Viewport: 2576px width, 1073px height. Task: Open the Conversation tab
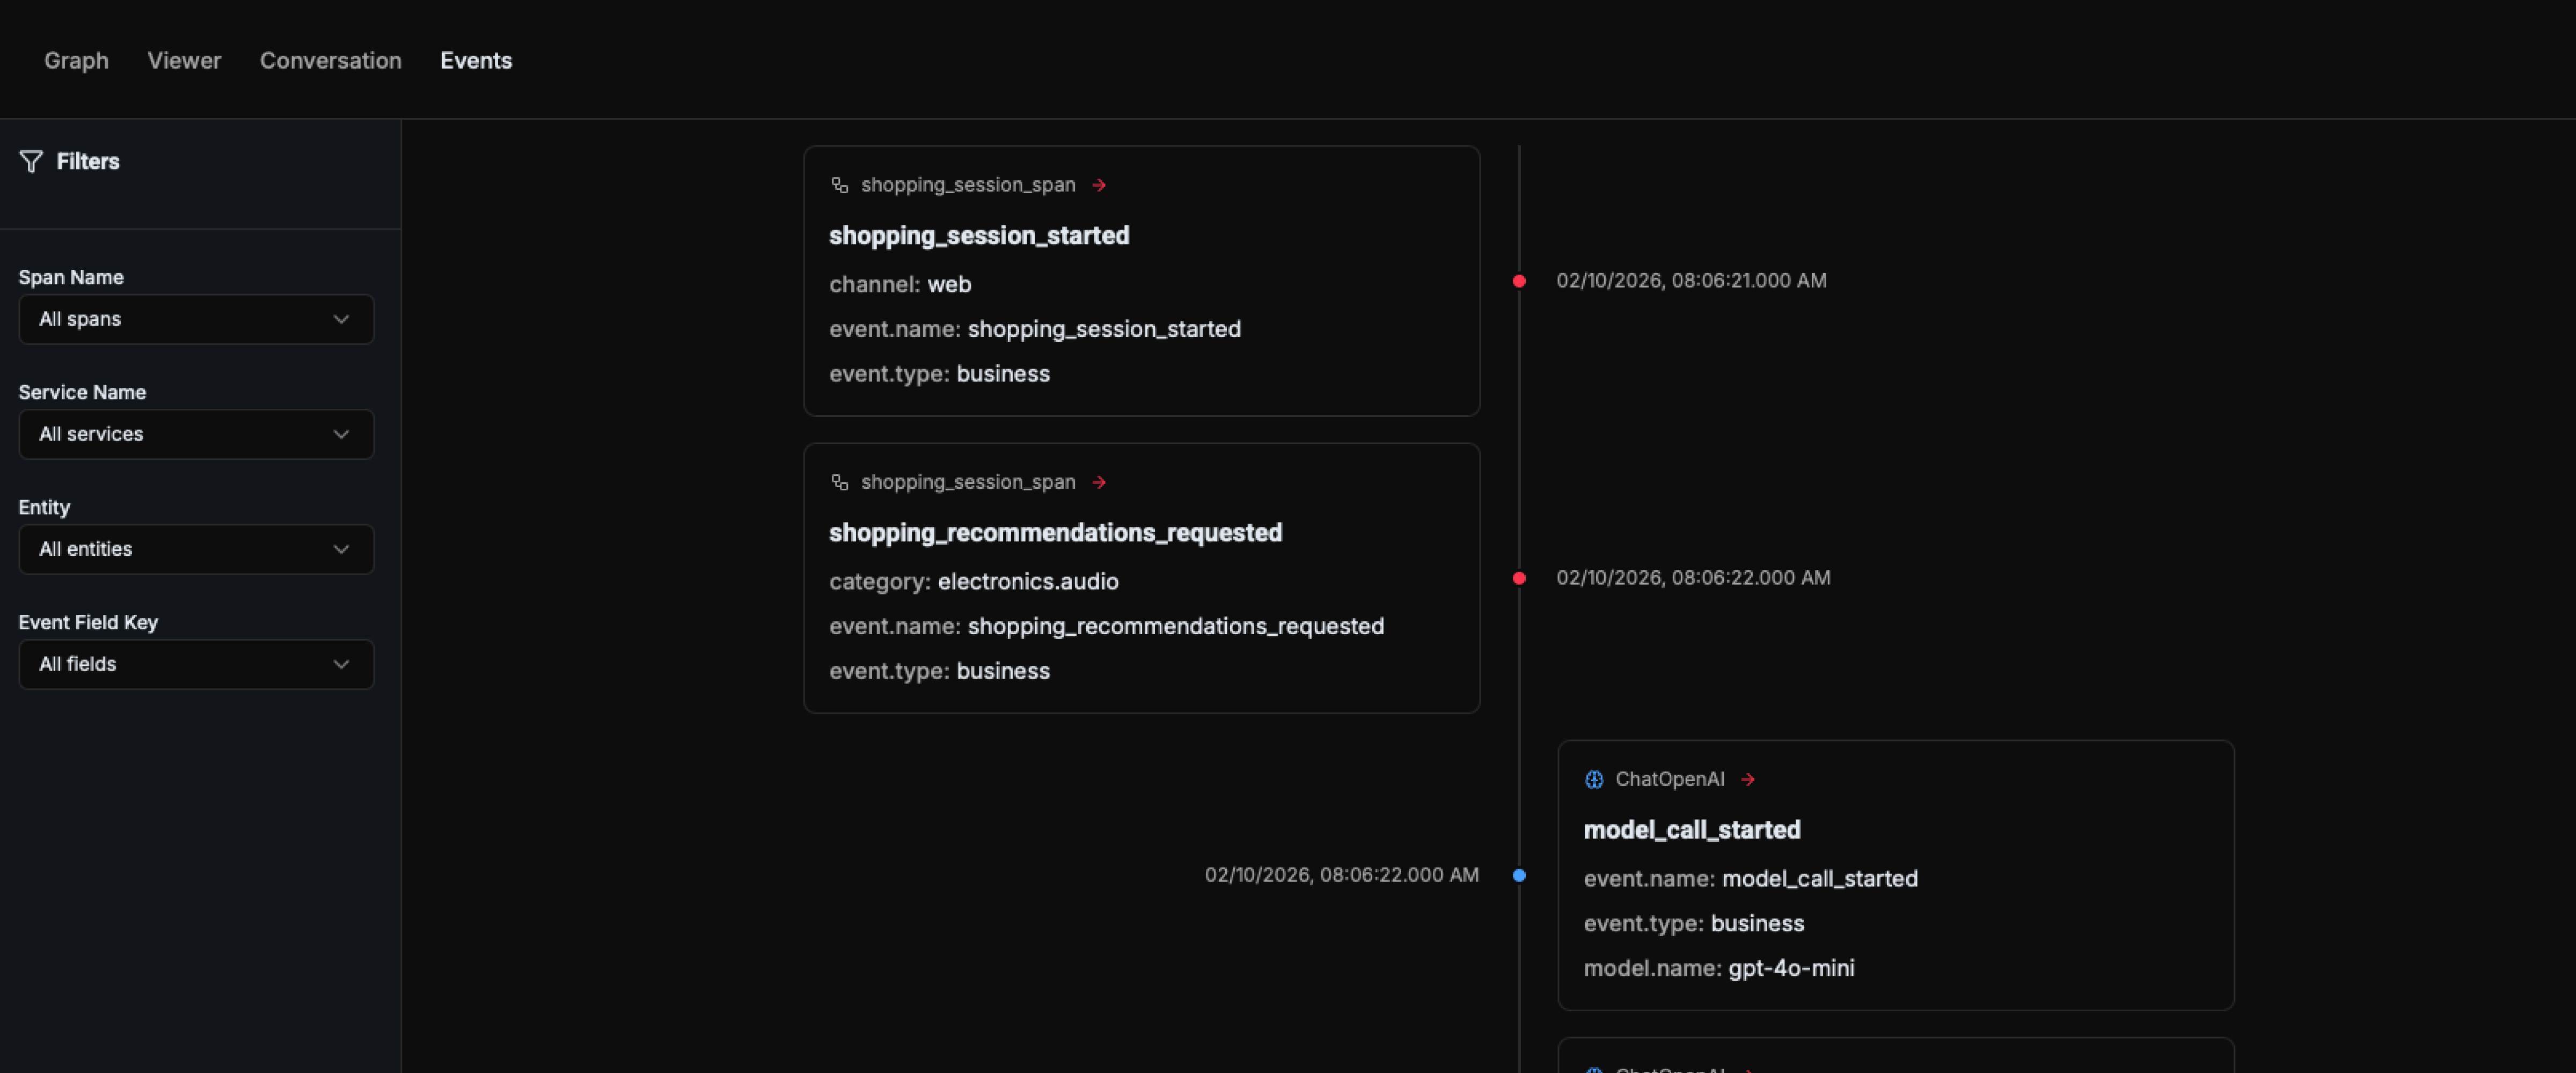click(x=330, y=60)
